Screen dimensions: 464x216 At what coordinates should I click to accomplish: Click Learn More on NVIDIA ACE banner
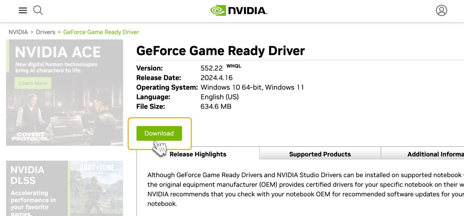coord(33,83)
